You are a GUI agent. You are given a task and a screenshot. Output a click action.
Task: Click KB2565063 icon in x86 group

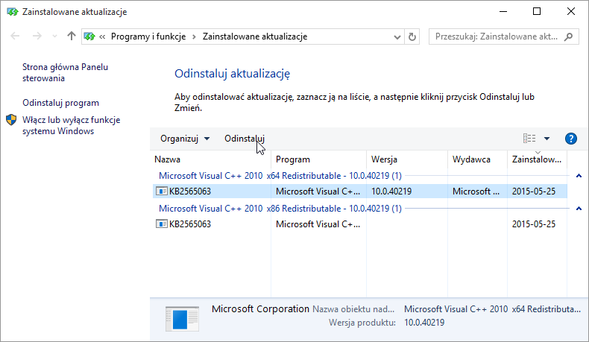pos(162,224)
